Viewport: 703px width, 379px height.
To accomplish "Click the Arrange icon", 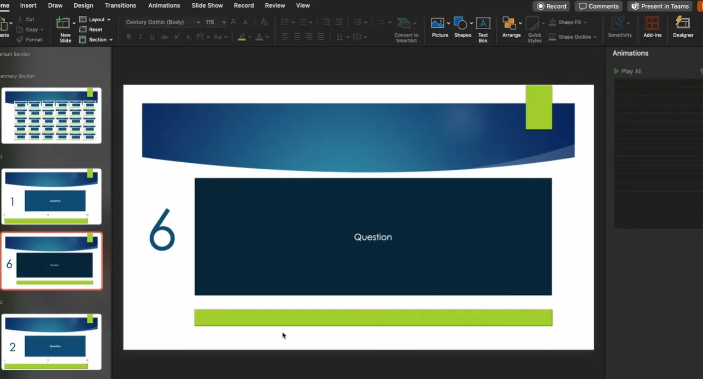I will point(509,25).
